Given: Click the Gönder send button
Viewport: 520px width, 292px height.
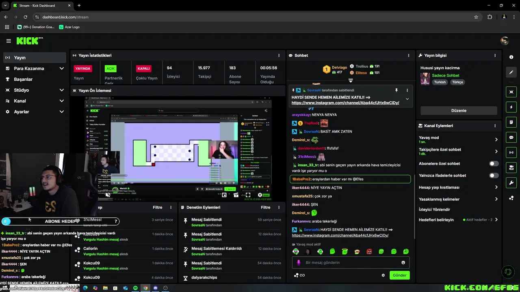Looking at the screenshot, I should [399, 275].
